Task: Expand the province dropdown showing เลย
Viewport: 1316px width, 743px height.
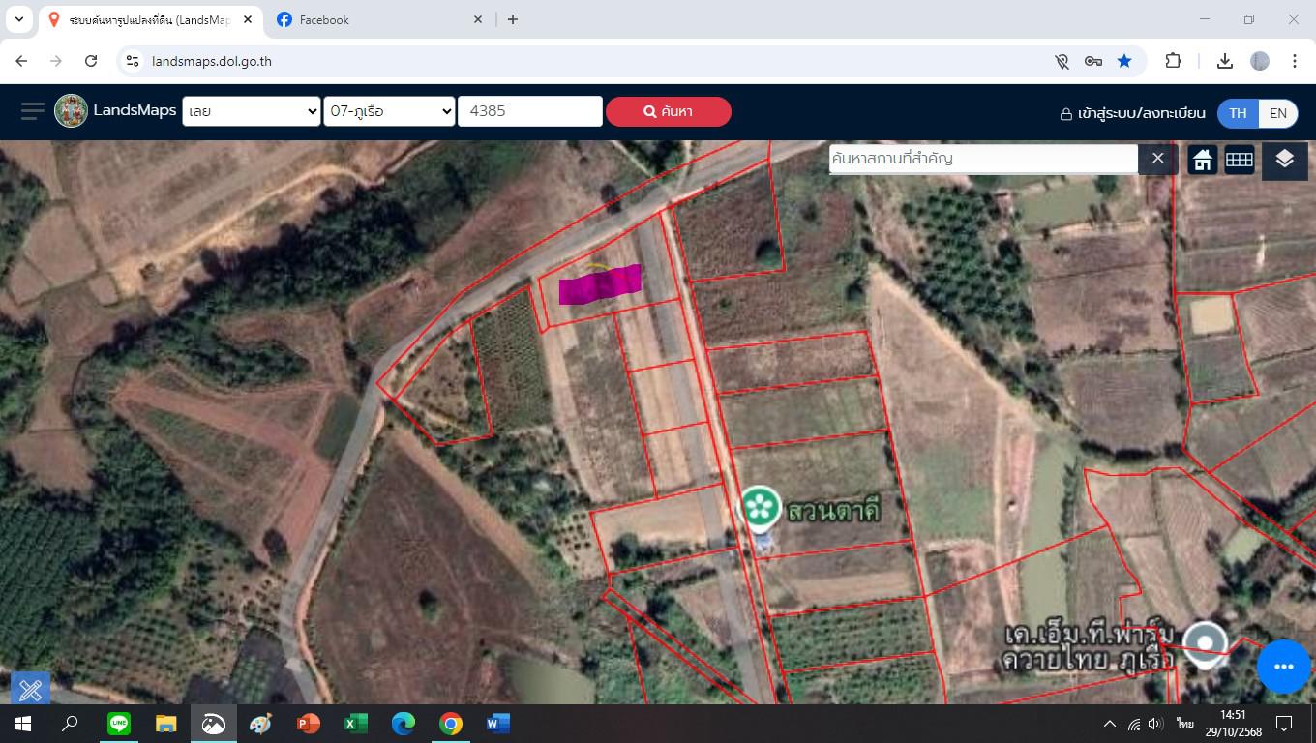Action: point(252,111)
